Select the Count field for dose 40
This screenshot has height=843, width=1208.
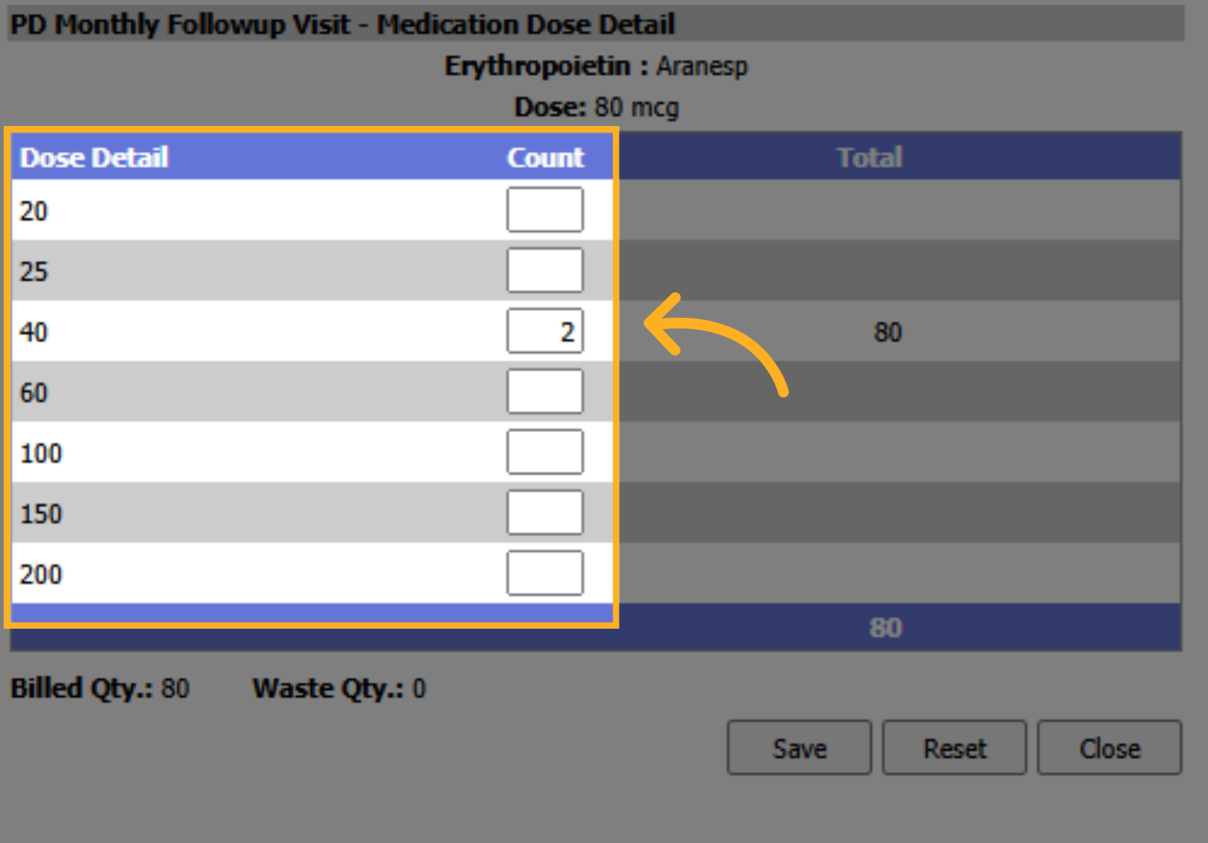(545, 331)
